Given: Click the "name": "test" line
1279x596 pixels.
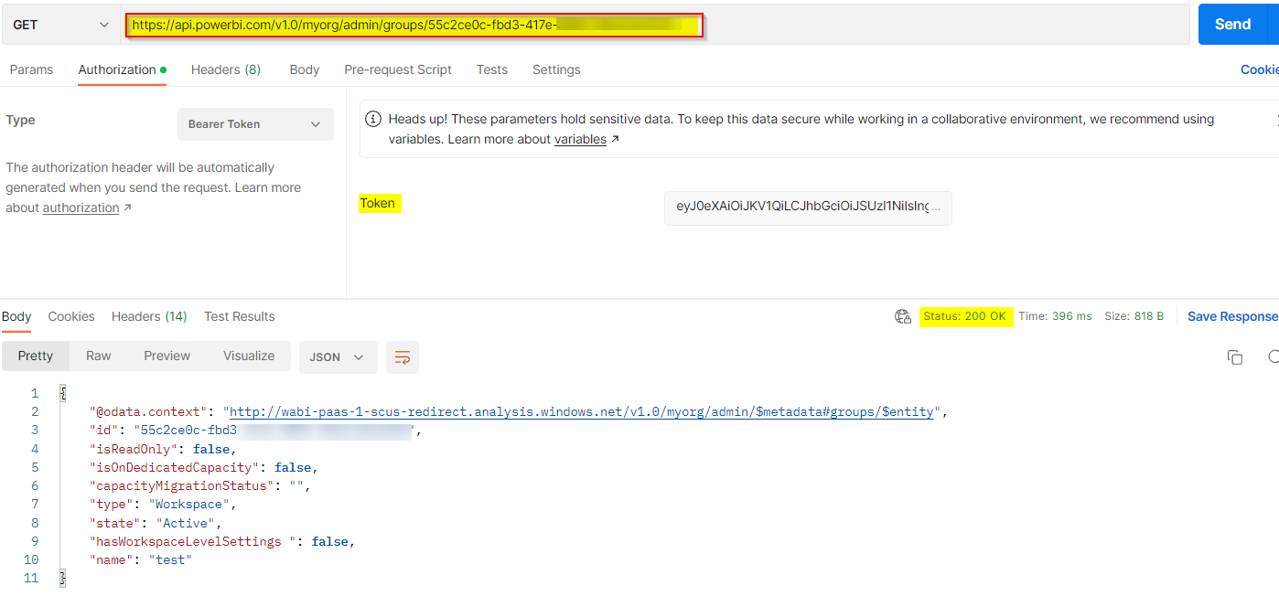Looking at the screenshot, I should 141,559.
